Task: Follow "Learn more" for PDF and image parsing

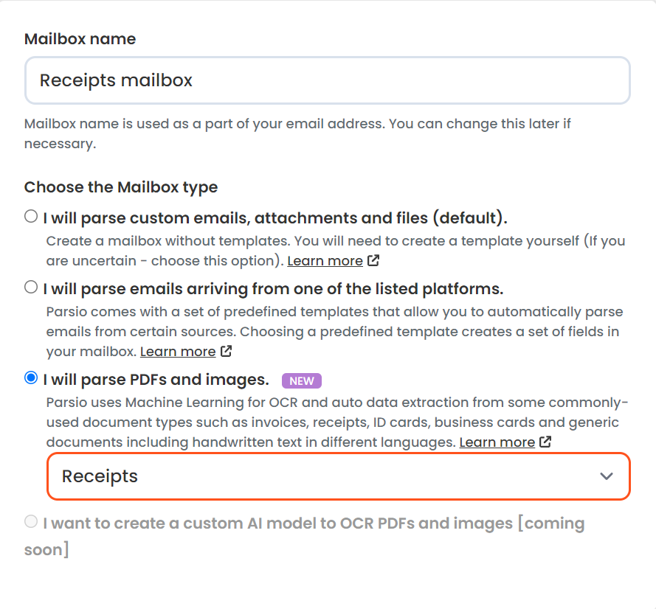Action: (497, 442)
